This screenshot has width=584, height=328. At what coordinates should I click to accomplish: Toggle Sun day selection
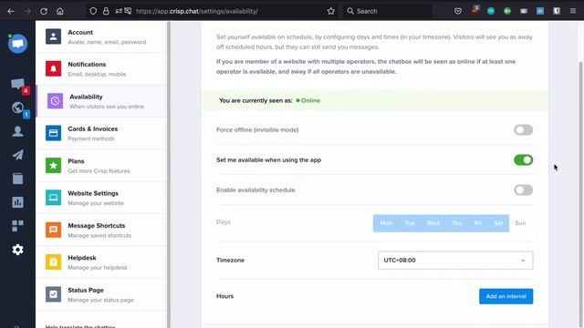(x=520, y=223)
